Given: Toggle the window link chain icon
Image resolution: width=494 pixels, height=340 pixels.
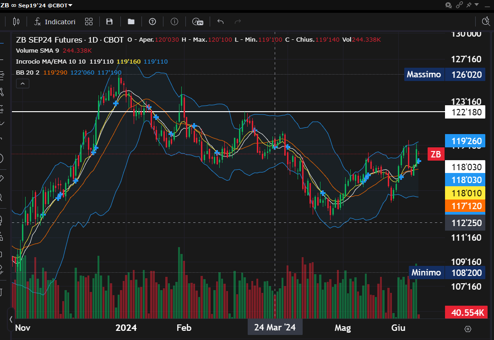Looking at the screenshot, I should click(460, 5).
